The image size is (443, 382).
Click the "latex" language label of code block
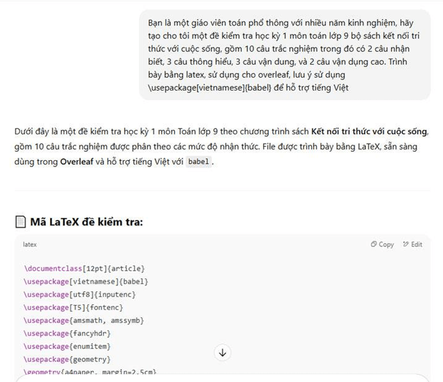30,245
